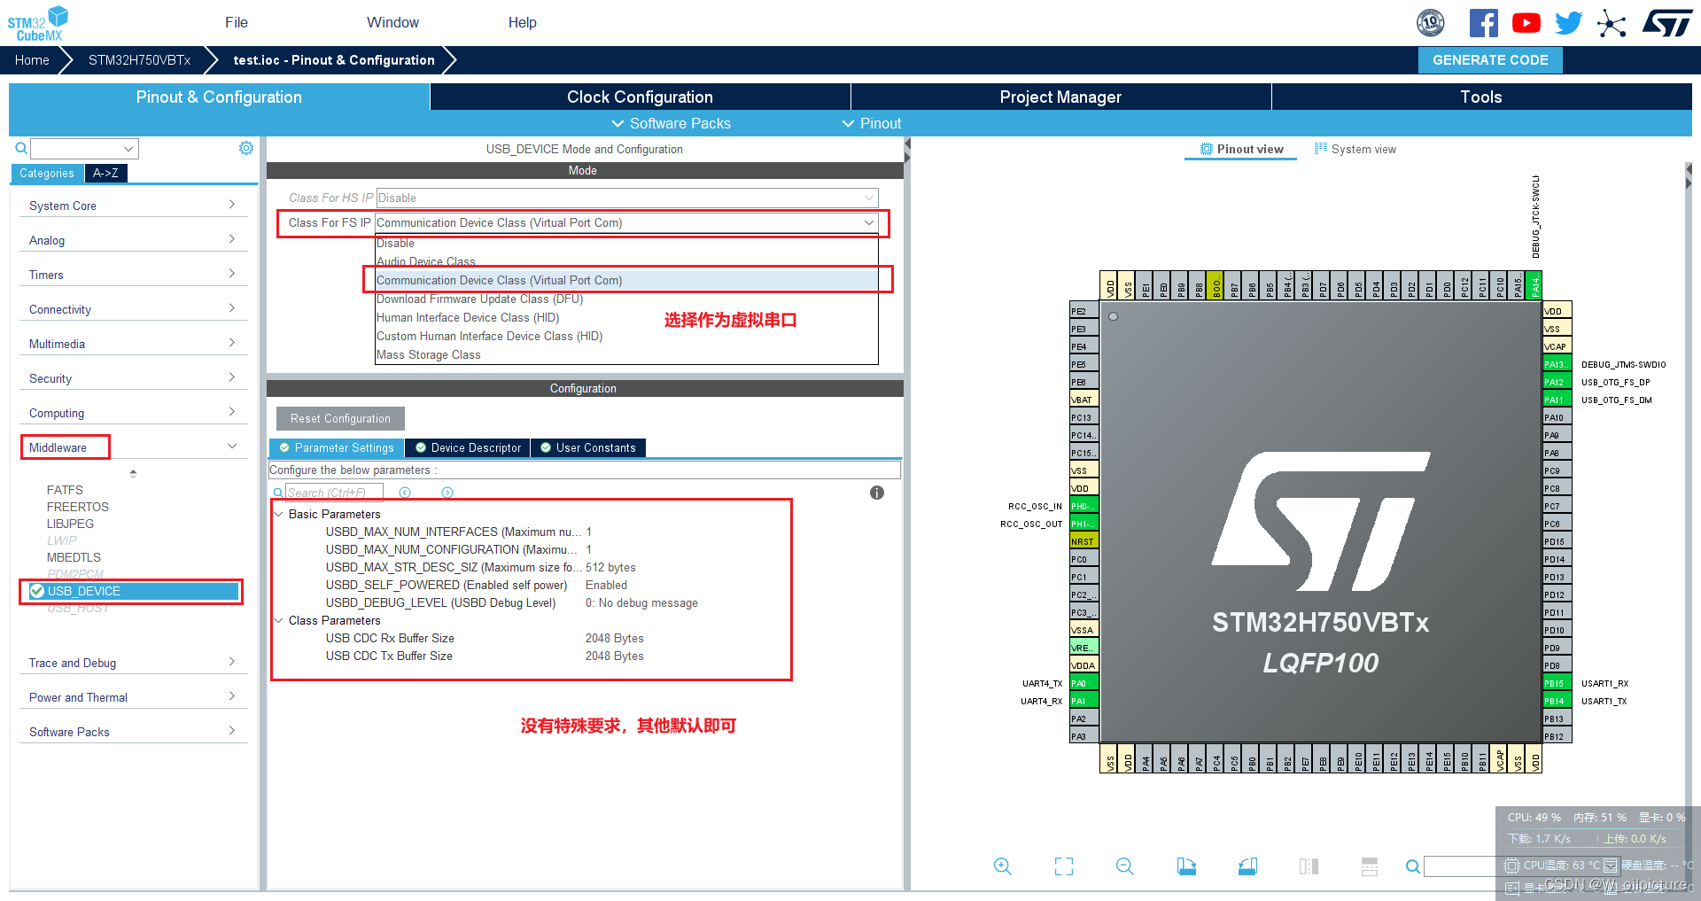1701x901 pixels.
Task: Click the NRST pin on the chip
Action: click(x=1084, y=541)
